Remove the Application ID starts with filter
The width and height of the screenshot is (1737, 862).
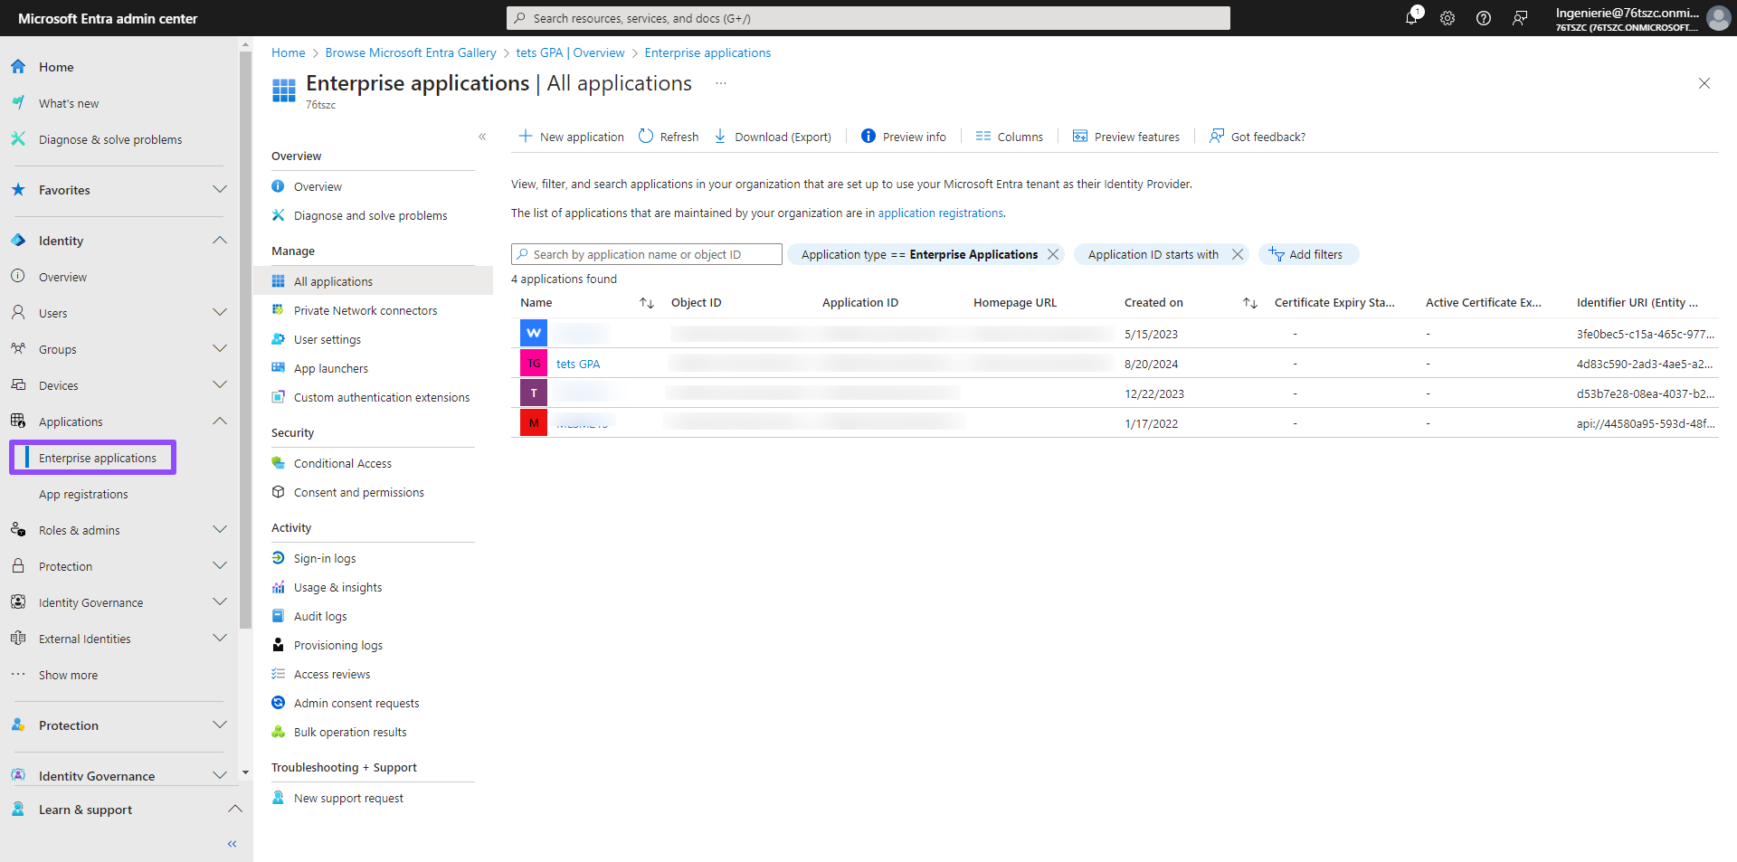[1238, 254]
